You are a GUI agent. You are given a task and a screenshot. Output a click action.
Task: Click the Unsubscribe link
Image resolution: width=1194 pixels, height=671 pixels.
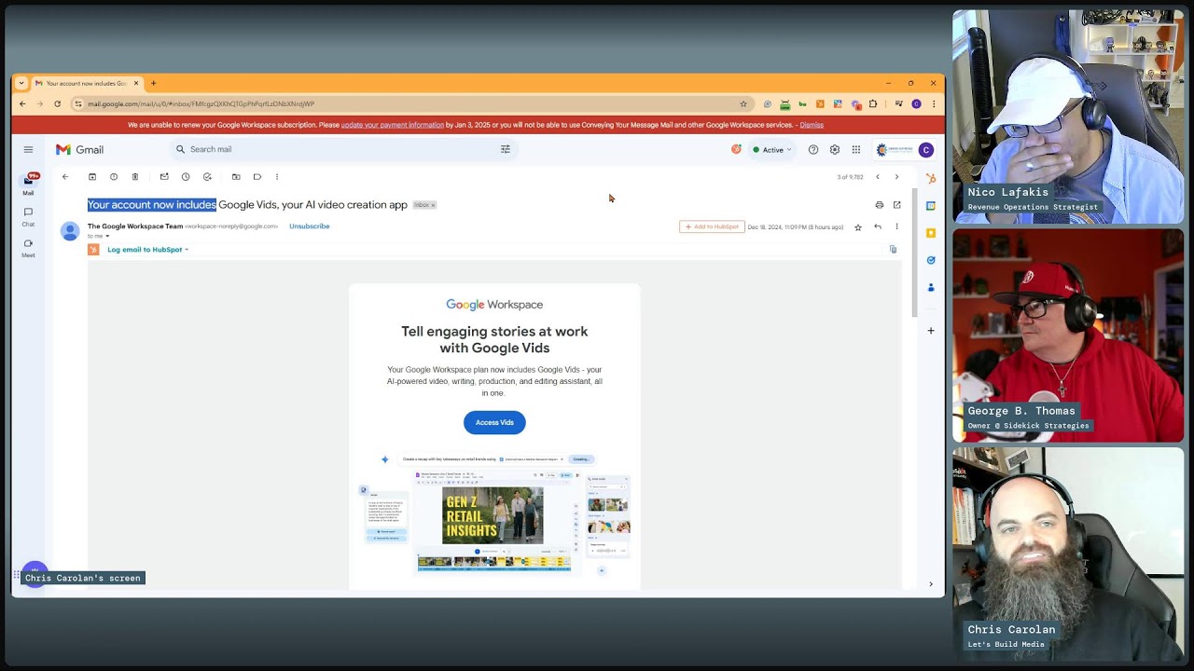[309, 226]
